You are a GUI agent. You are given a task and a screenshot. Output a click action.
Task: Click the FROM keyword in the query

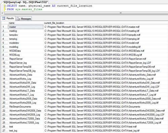tap(10, 9)
